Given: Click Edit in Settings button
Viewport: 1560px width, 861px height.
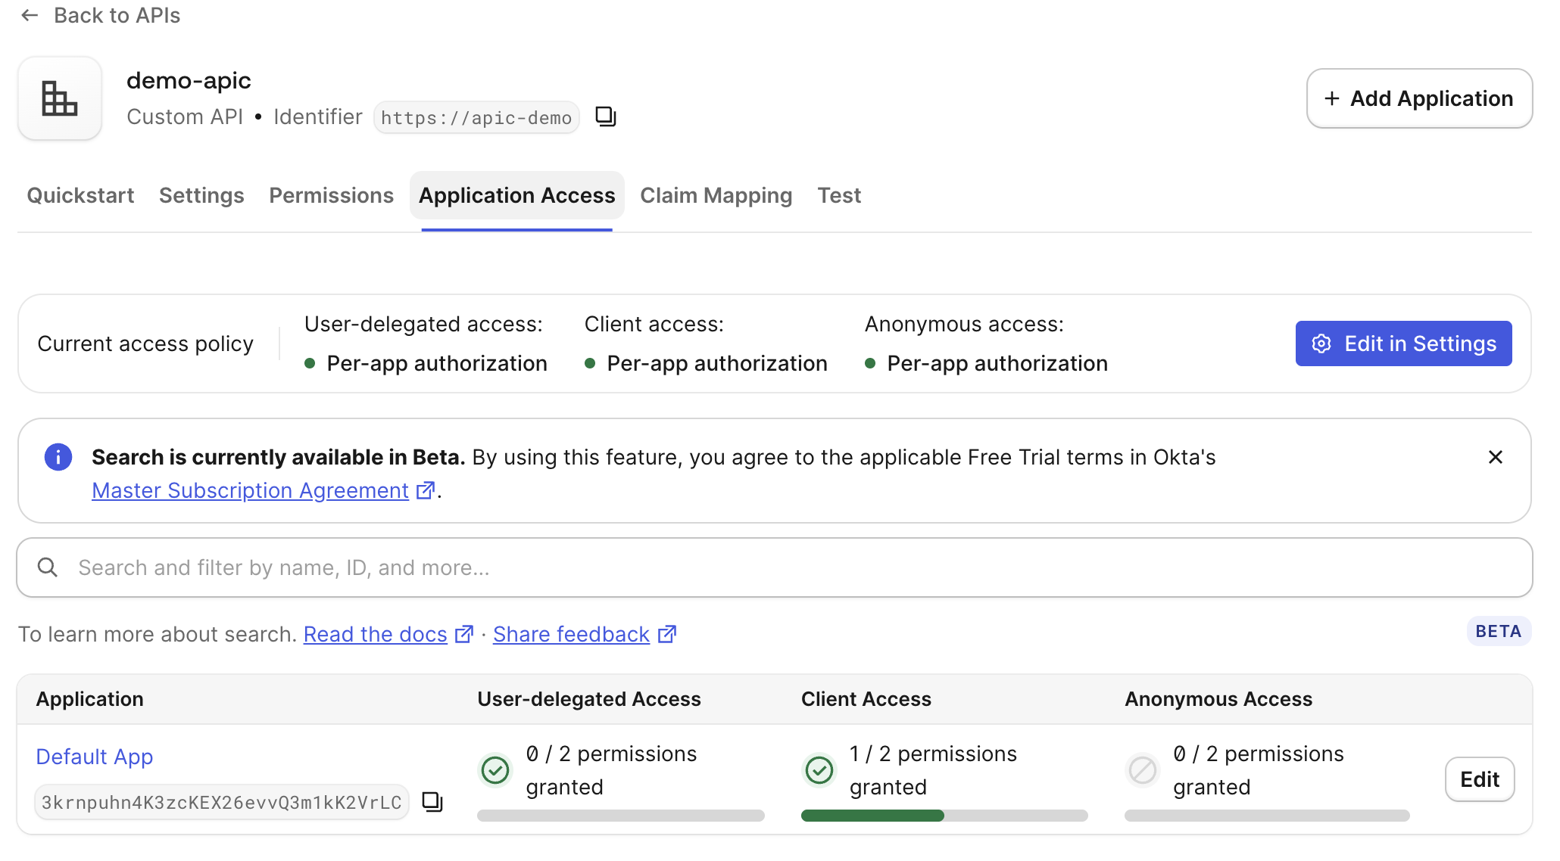Looking at the screenshot, I should click(1403, 343).
